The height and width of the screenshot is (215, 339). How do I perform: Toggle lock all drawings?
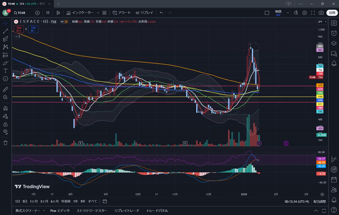coord(5,124)
